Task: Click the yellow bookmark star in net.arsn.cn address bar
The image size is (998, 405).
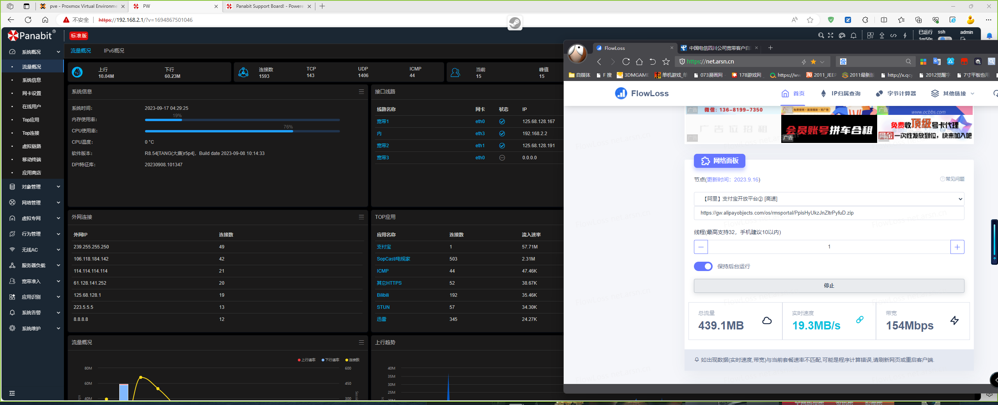Action: (x=813, y=62)
